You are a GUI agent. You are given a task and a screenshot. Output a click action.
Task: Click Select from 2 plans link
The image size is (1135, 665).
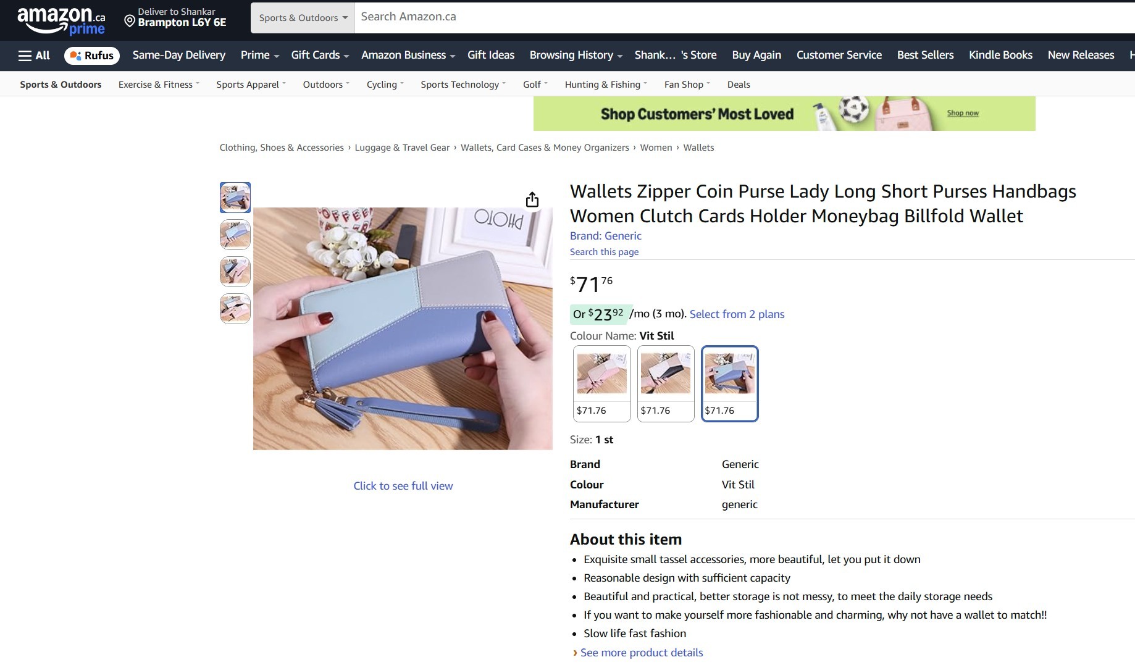pyautogui.click(x=737, y=314)
